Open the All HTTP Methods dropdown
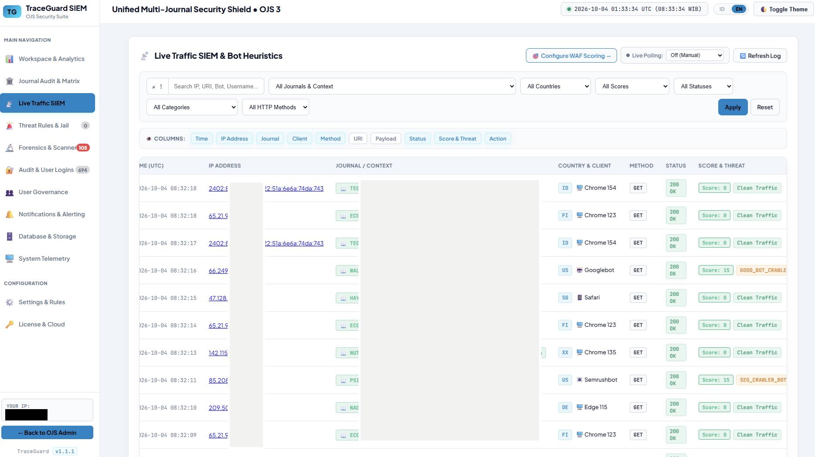Screen dimensions: 815x457 coord(276,108)
